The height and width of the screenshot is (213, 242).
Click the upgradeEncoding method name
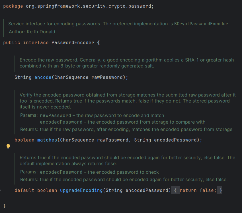point(81,190)
